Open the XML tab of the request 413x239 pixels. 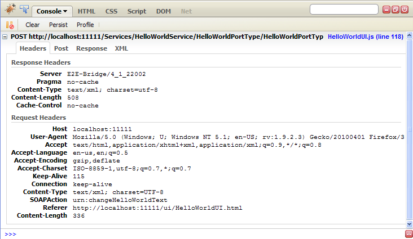(x=121, y=48)
